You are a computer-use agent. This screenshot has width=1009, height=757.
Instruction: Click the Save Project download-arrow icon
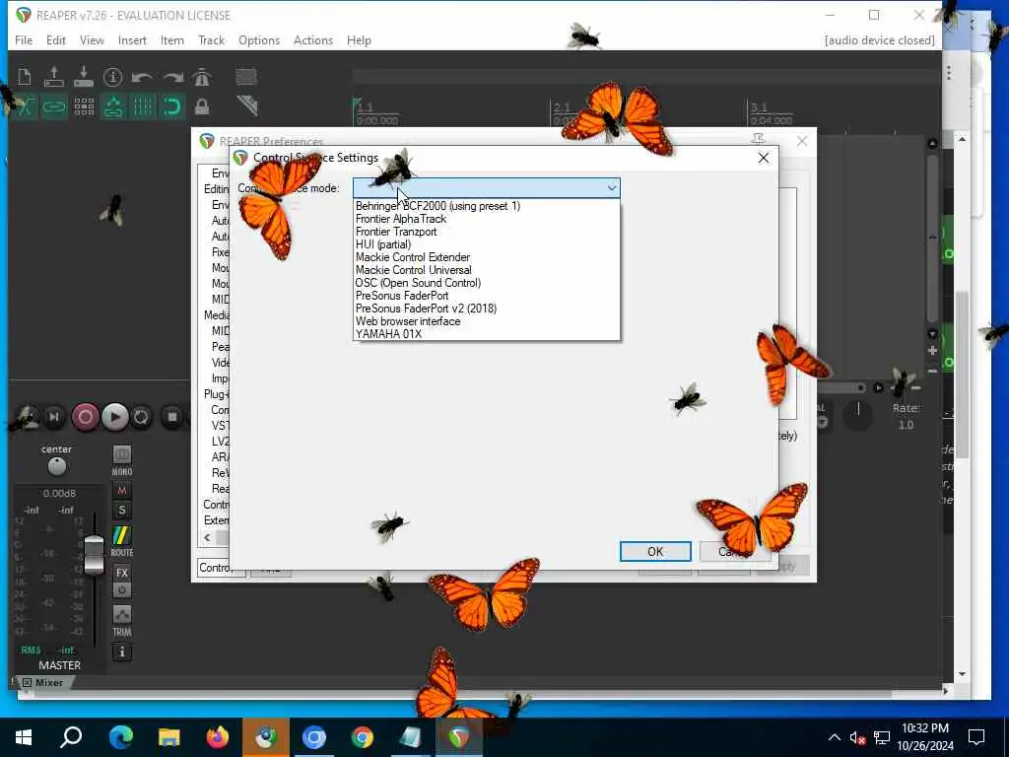[x=84, y=77]
